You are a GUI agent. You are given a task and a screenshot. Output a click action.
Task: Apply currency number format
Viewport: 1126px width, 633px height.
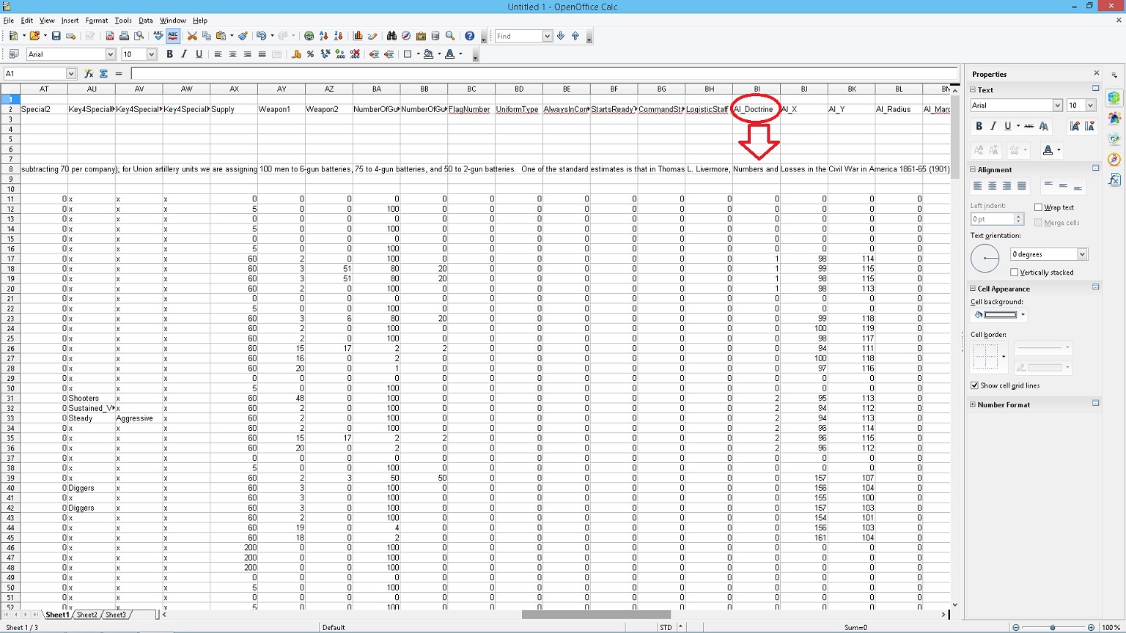(x=296, y=54)
